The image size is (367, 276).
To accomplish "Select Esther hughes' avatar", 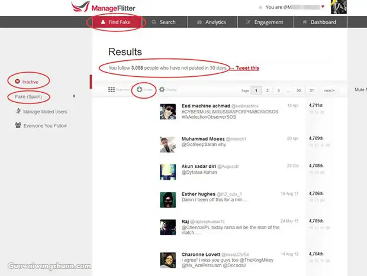I will [x=168, y=200].
